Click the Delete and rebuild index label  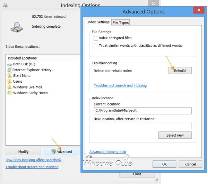tap(113, 71)
